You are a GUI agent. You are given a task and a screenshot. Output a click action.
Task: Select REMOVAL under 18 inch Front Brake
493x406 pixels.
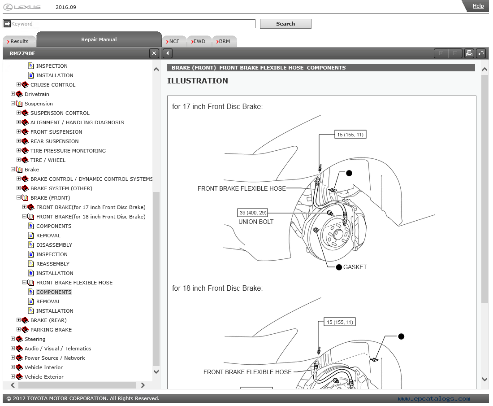[x=48, y=236]
